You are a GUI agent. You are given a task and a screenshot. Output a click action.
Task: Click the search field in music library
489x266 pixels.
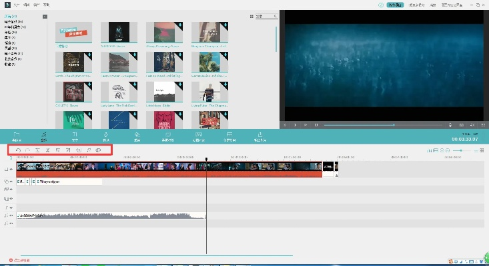(x=268, y=16)
